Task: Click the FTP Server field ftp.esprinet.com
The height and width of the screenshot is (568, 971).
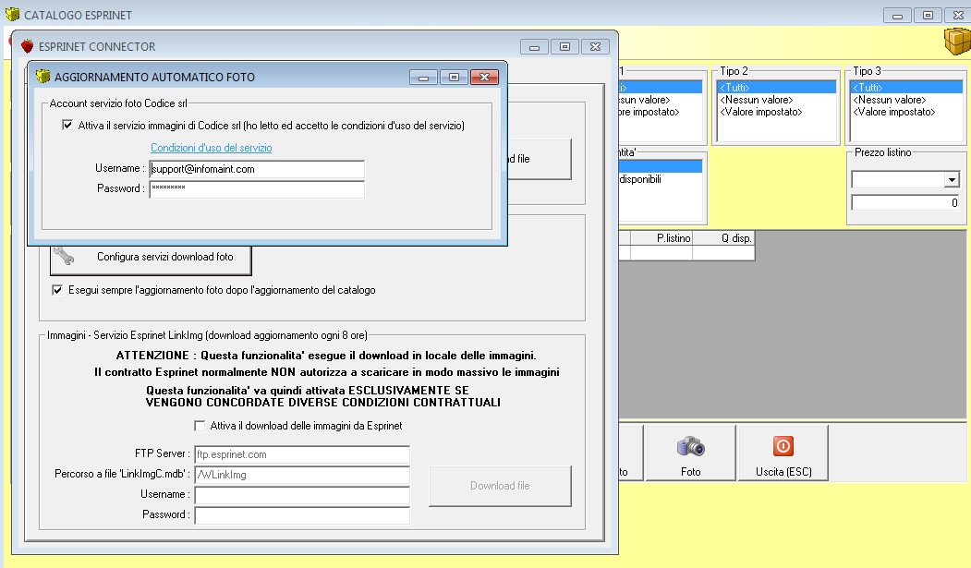Action: [x=302, y=454]
